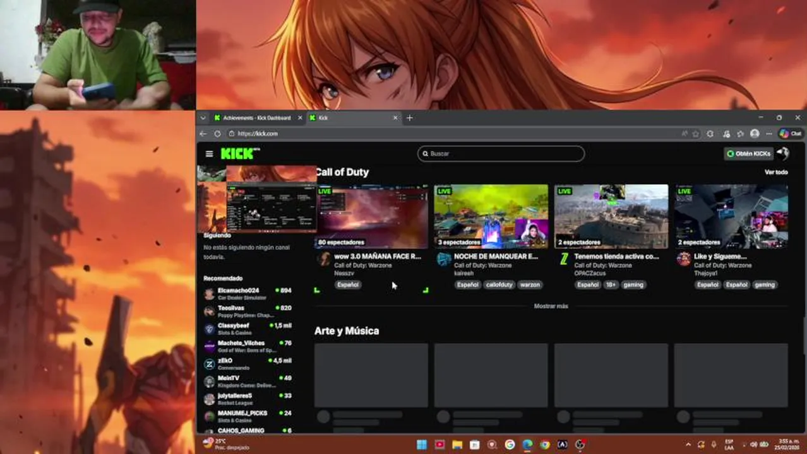Close the Achievements - Kick Dashboard tab
Image resolution: width=807 pixels, height=454 pixels.
pos(300,118)
